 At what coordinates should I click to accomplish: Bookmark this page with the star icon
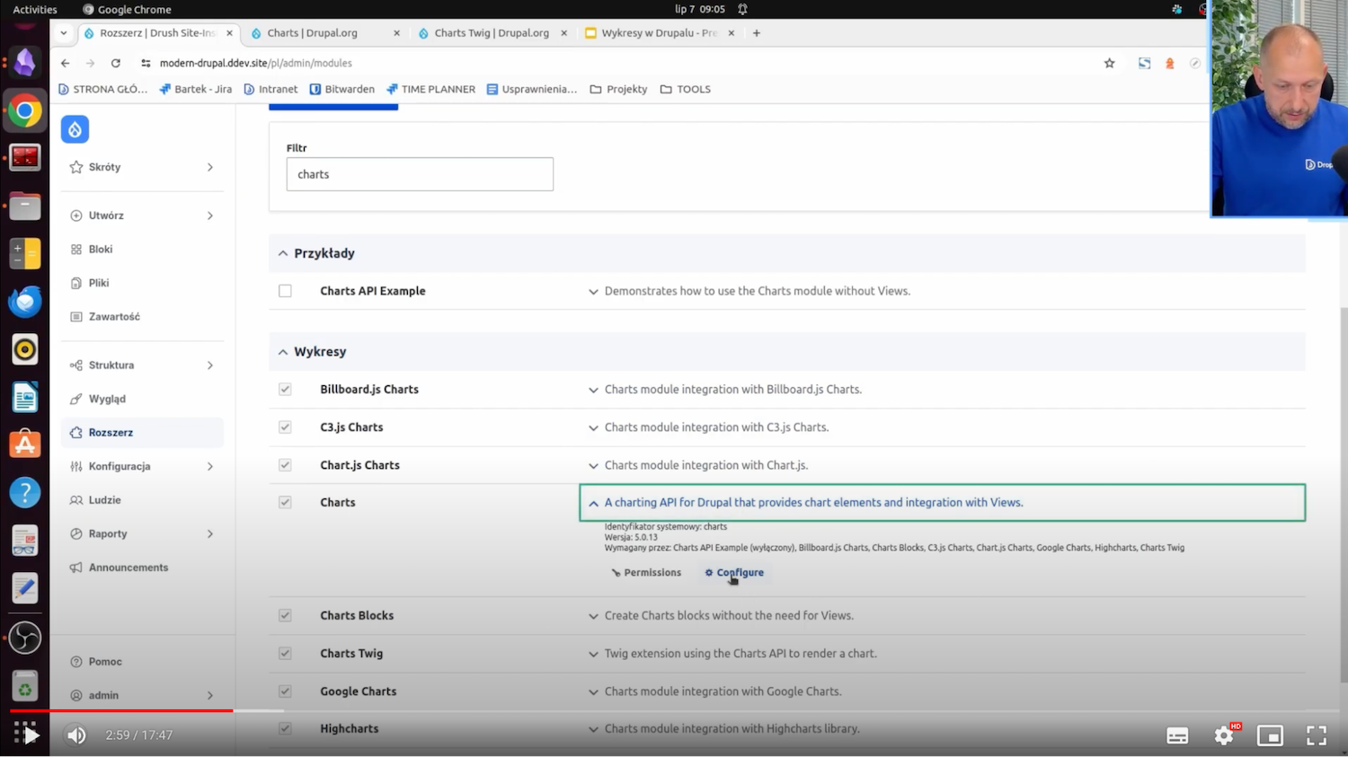click(x=1109, y=63)
